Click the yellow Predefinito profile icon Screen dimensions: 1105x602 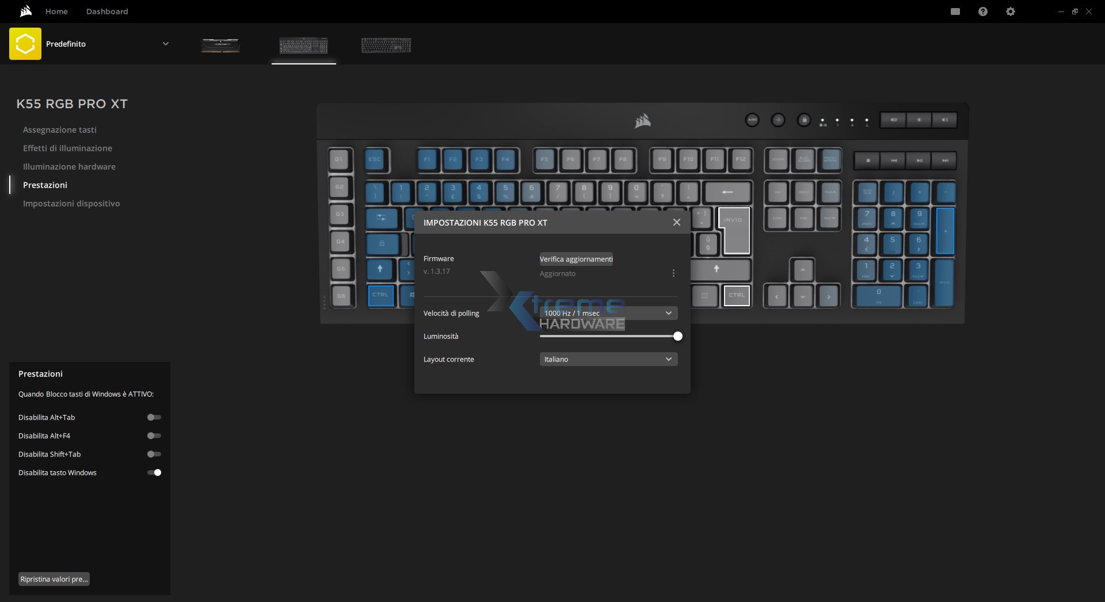pyautogui.click(x=25, y=44)
